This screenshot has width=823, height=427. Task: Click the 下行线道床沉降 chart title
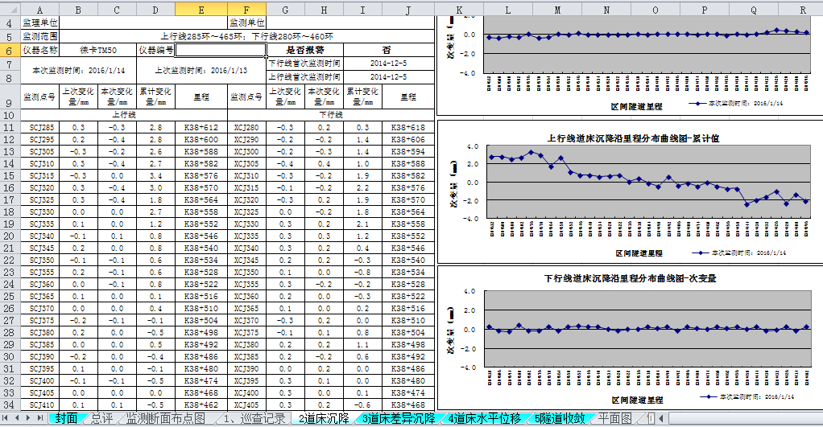(x=630, y=278)
